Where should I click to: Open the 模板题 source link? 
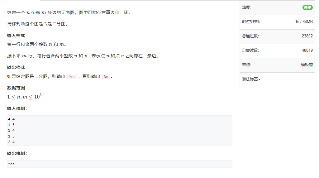(307, 65)
